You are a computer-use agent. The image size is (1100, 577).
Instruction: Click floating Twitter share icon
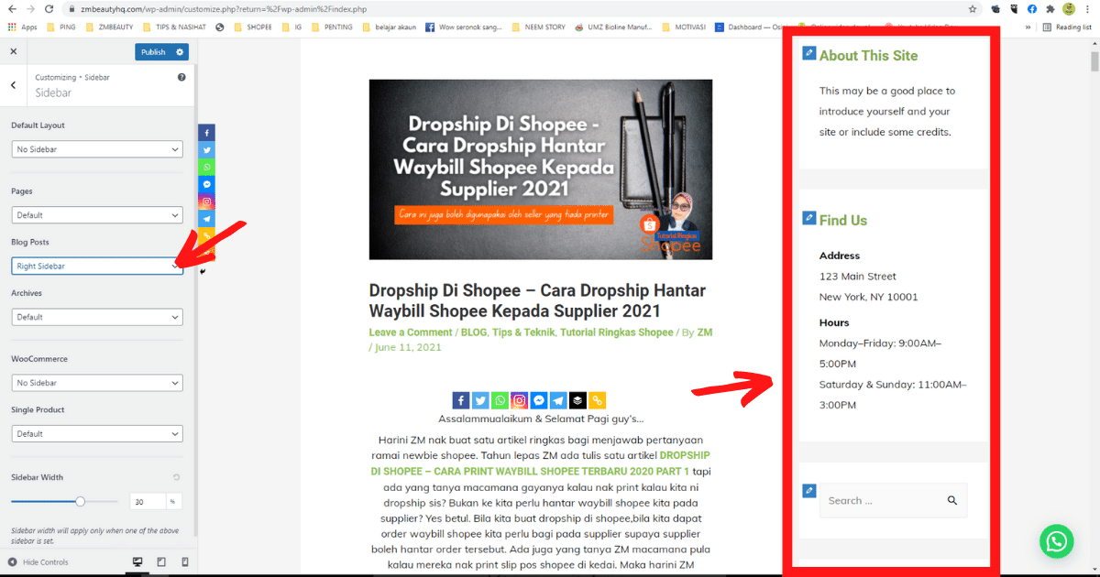coord(207,150)
